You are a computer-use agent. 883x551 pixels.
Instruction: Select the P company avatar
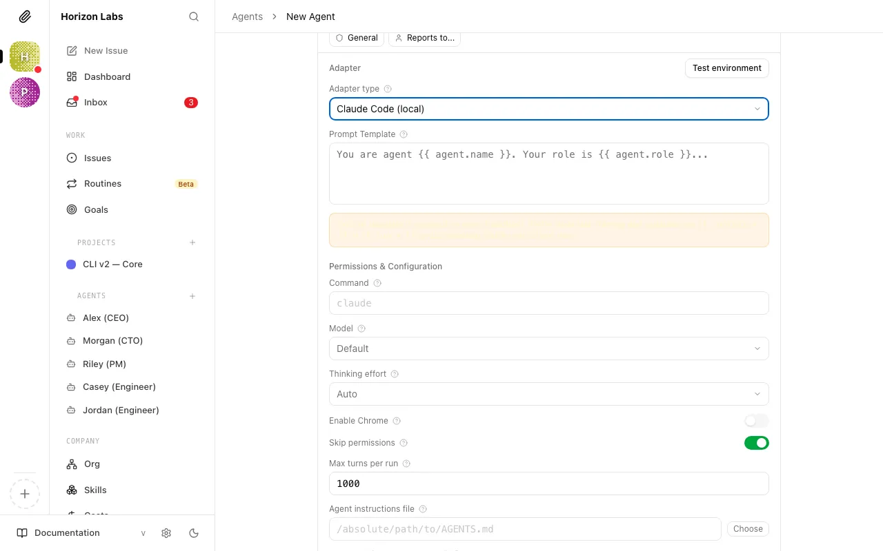pos(25,92)
